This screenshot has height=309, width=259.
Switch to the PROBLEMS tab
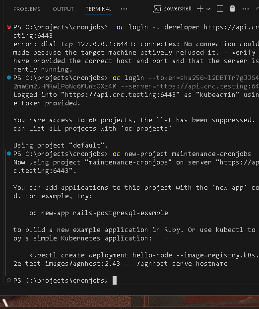point(27,9)
